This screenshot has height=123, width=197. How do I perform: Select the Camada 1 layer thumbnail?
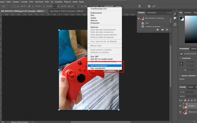185,106
